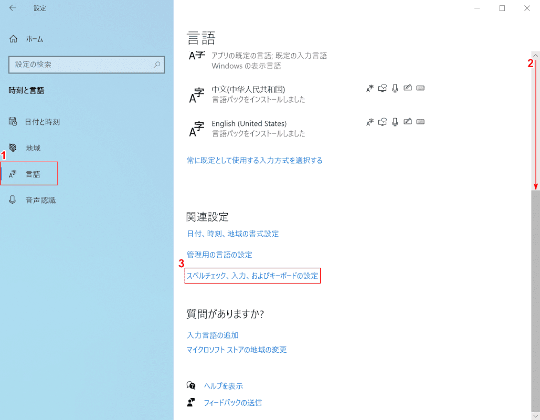The image size is (540, 420).
Task: Click the 音声認識 microphone icon
Action: [13, 200]
